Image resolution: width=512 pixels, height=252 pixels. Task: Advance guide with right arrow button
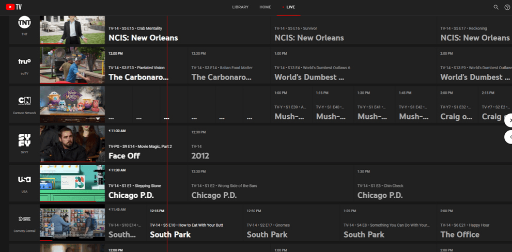pos(509,120)
